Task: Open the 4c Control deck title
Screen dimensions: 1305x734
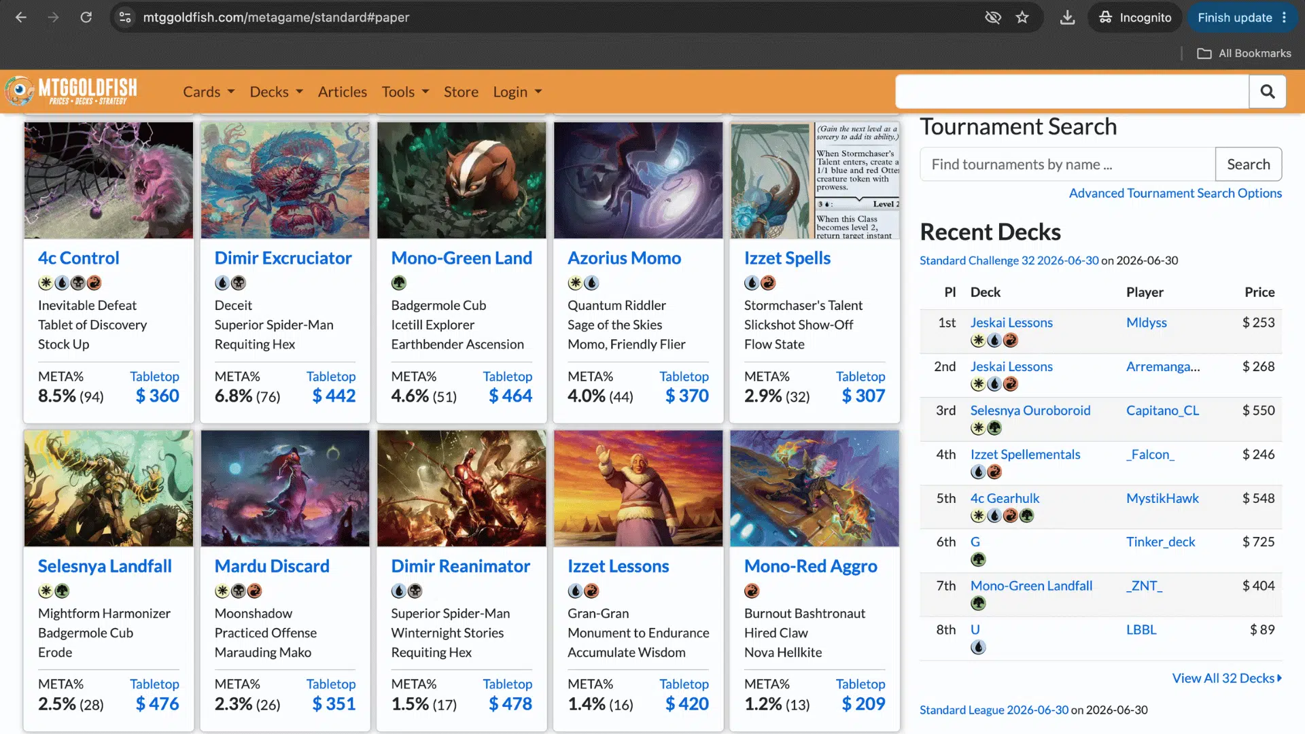Action: pyautogui.click(x=79, y=258)
